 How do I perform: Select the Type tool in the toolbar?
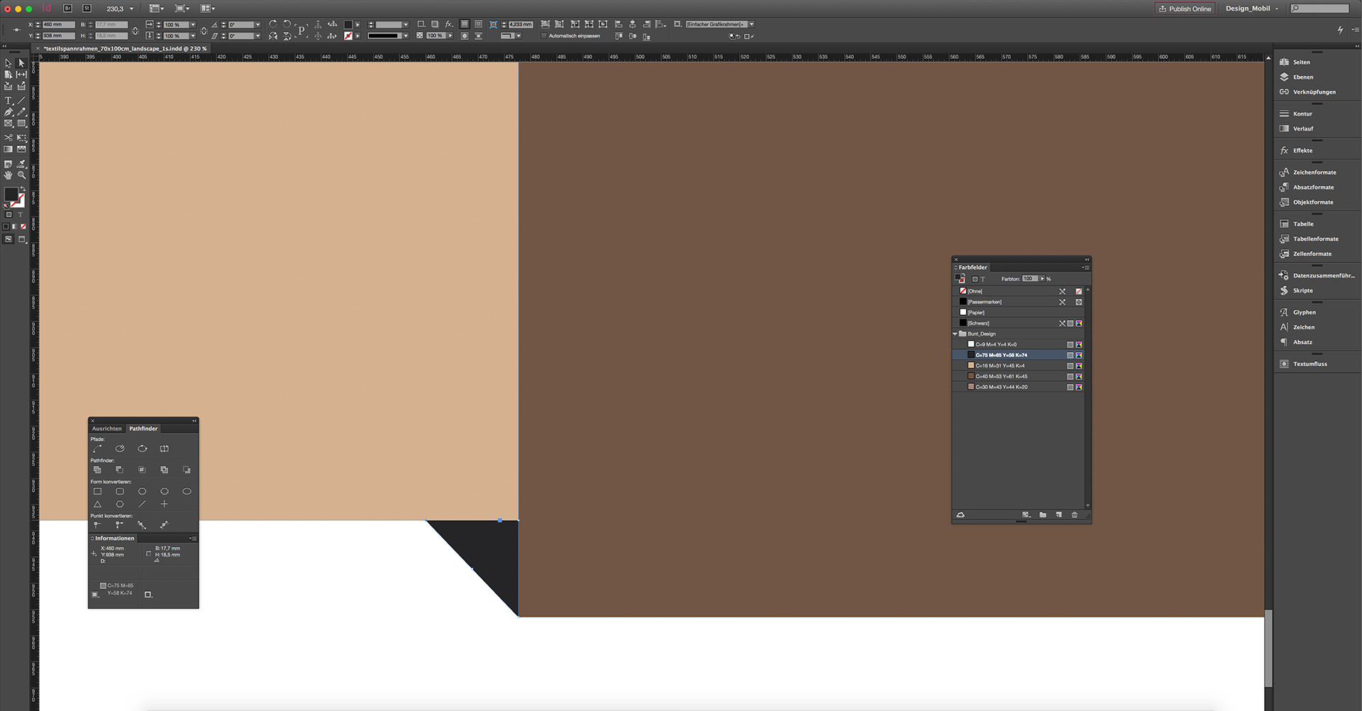click(x=9, y=101)
